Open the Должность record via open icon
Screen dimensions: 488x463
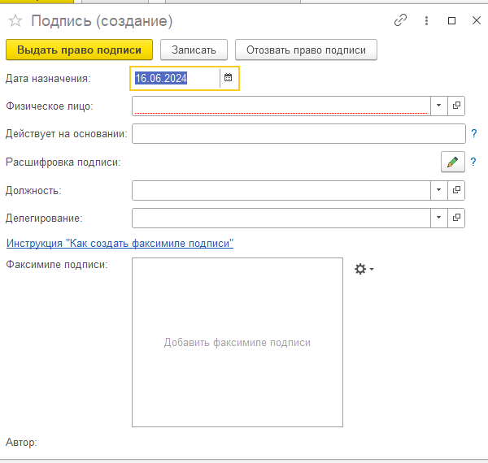point(456,190)
